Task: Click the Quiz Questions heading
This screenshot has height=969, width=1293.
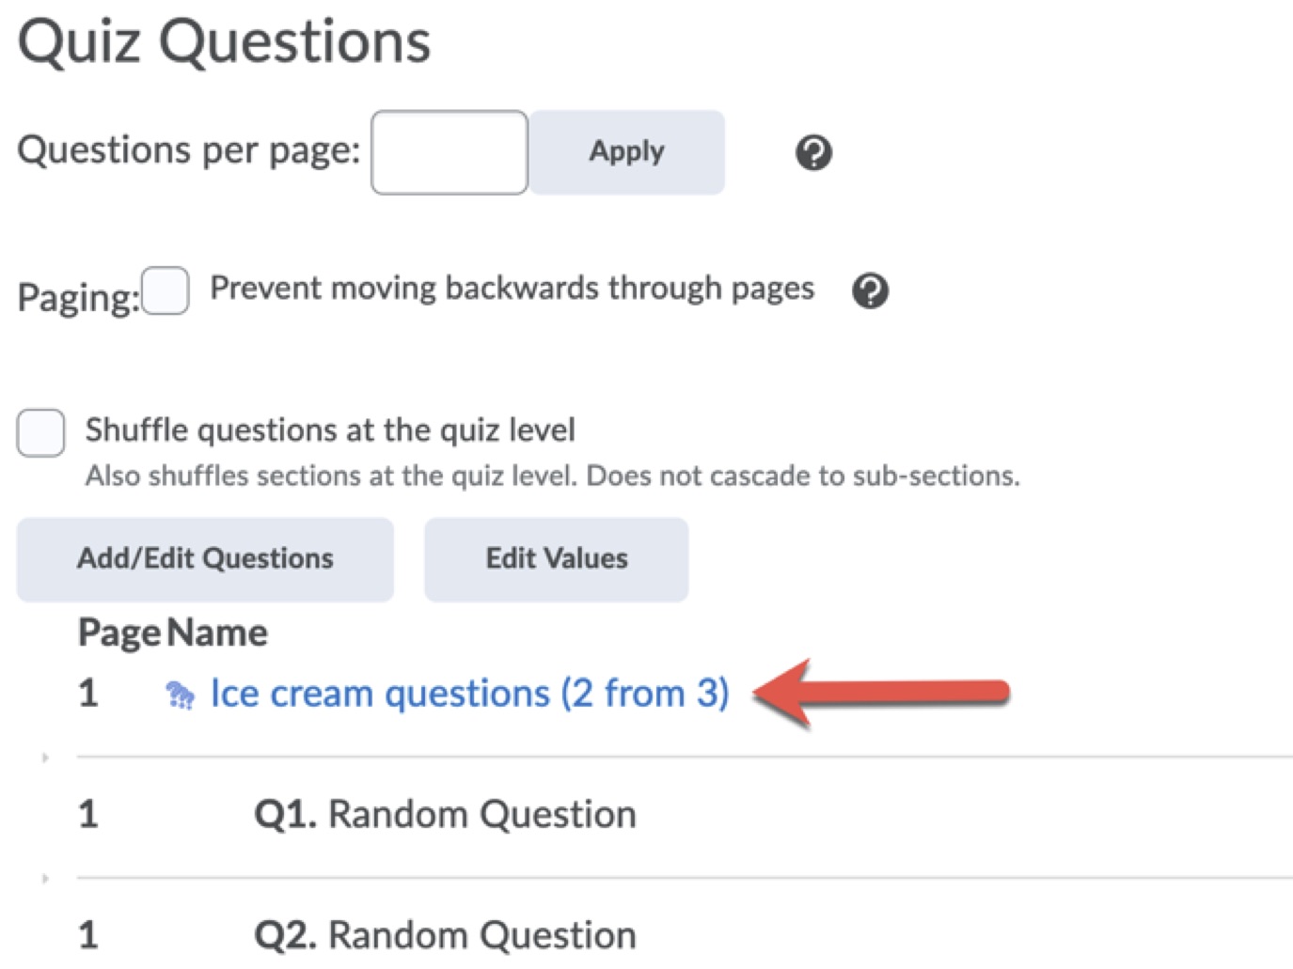Action: pyautogui.click(x=224, y=41)
